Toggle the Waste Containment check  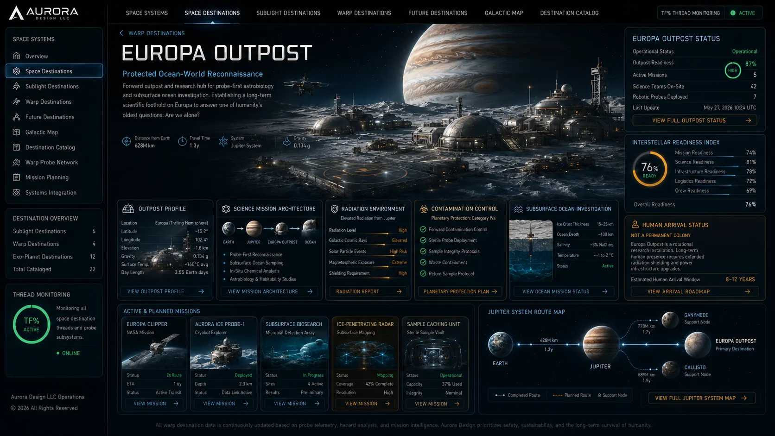[x=423, y=262]
